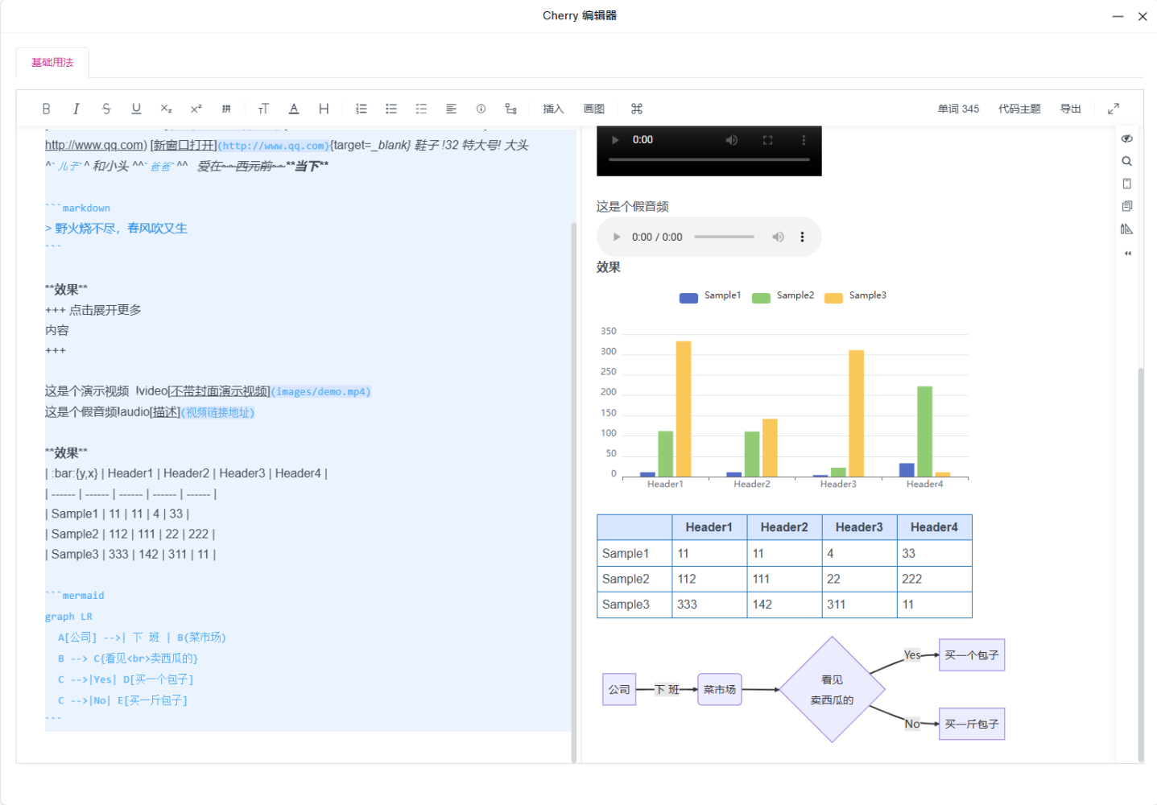Click the audio player progress slider

point(724,237)
